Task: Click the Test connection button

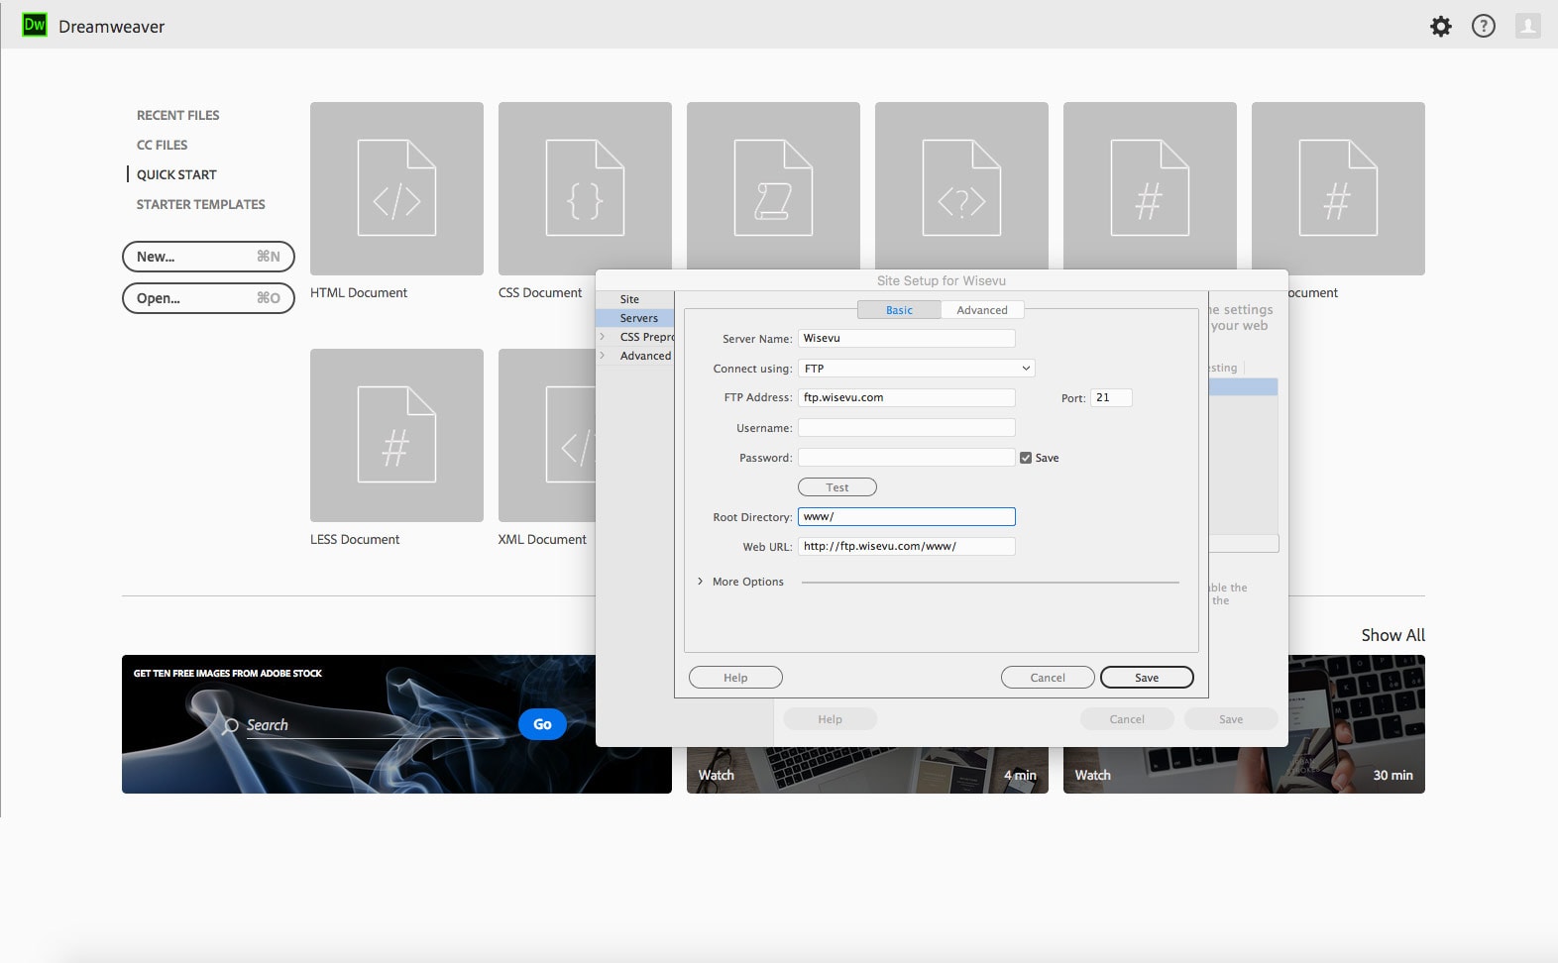Action: coord(837,487)
